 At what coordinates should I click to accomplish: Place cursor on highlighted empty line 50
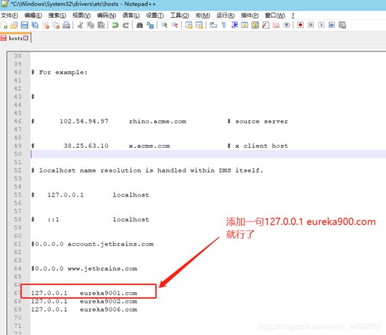[208, 154]
